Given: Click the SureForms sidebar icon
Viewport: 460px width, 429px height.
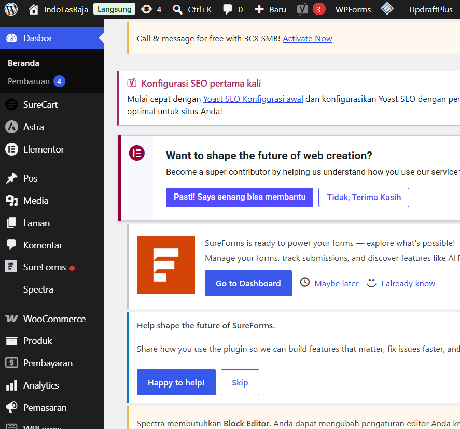Looking at the screenshot, I should (11, 267).
